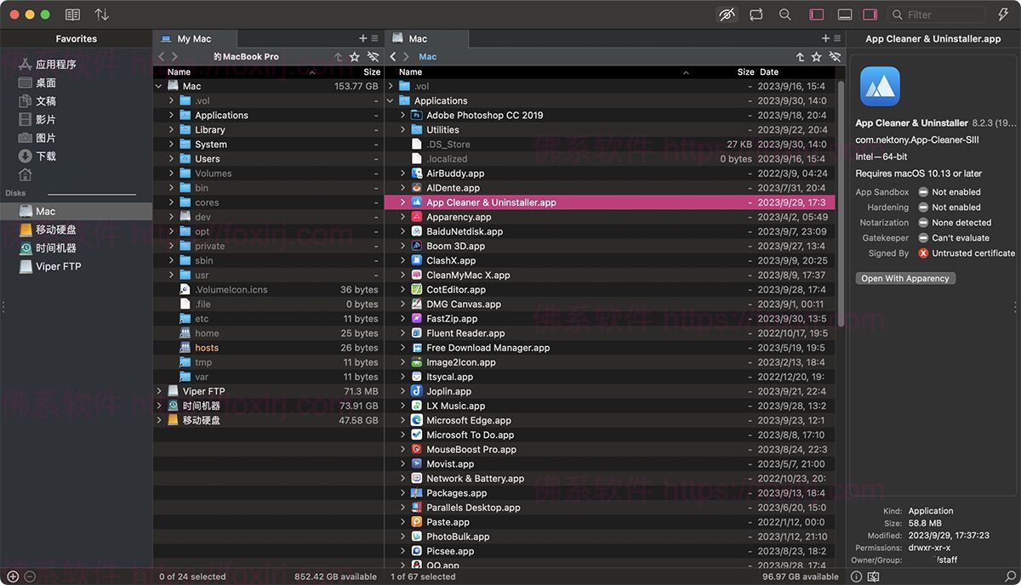Click the sync panels icon in toolbar
The height and width of the screenshot is (585, 1021).
point(756,14)
